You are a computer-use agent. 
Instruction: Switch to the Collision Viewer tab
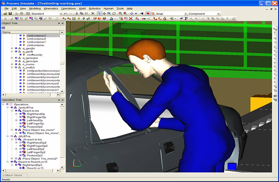13,175
